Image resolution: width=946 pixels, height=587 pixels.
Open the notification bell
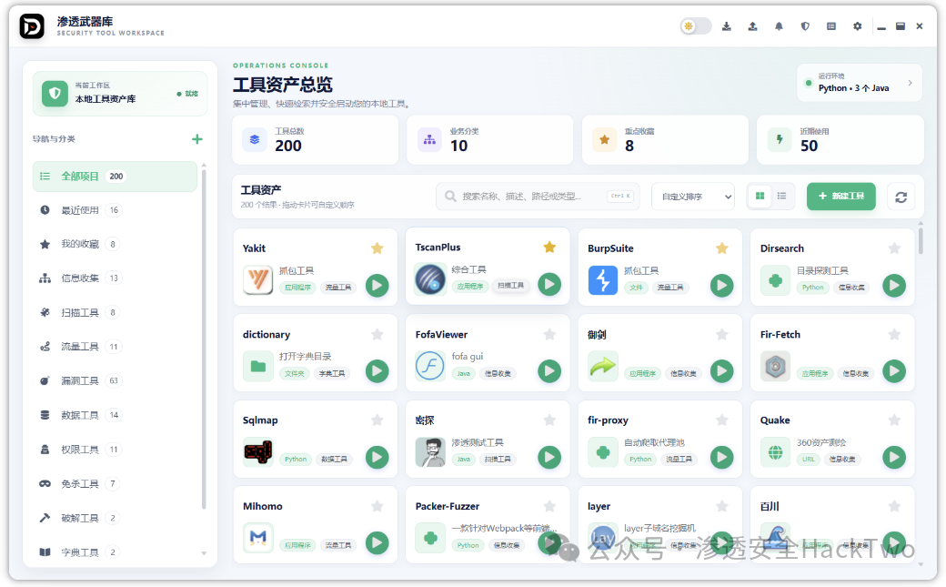click(779, 26)
